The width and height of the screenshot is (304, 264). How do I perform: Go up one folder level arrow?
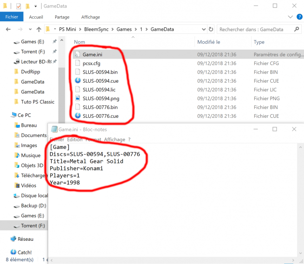point(39,29)
